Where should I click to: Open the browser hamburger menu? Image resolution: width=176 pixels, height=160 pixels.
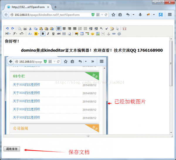[170, 15]
